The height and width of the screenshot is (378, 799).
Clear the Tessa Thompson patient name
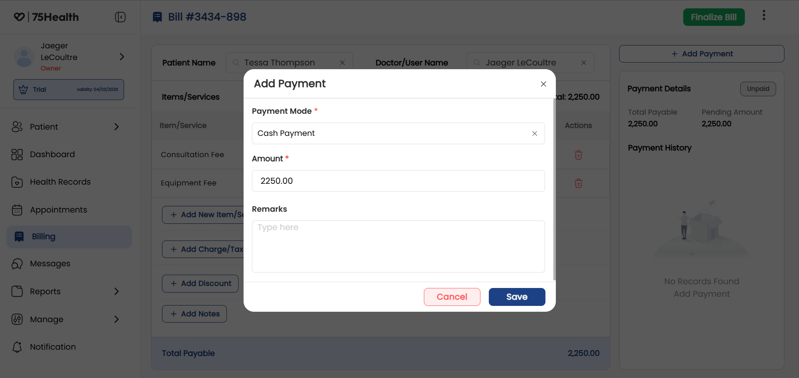[342, 63]
